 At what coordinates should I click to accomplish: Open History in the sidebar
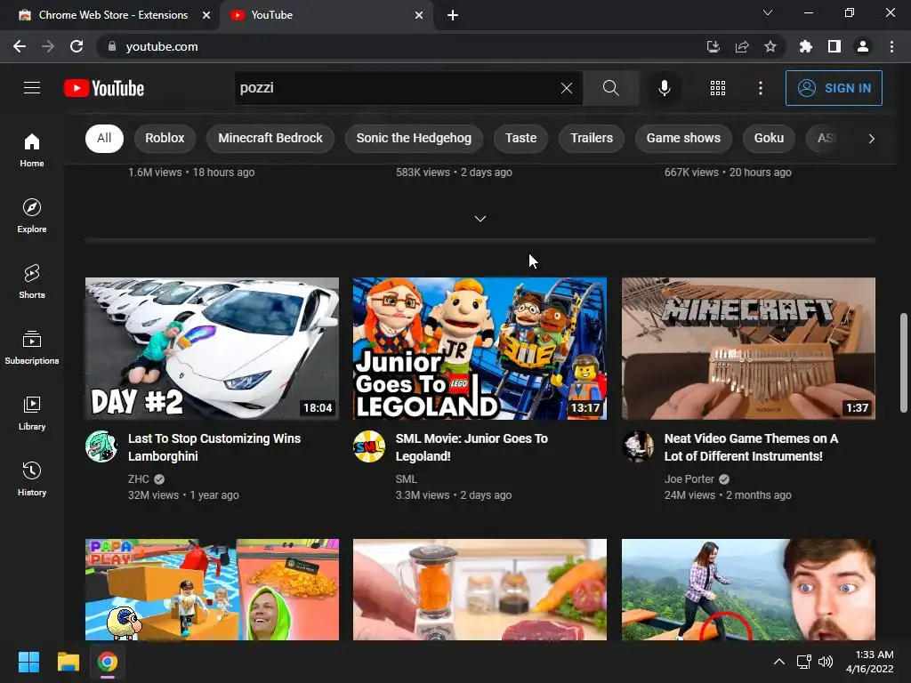[32, 479]
